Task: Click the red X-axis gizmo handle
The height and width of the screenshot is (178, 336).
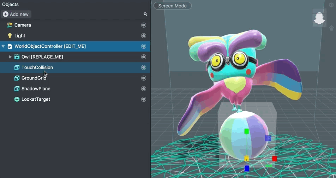Action: pos(274,159)
